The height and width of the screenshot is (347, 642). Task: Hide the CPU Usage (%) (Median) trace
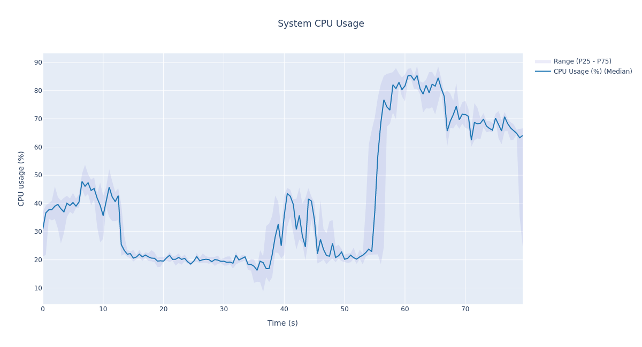pyautogui.click(x=592, y=72)
